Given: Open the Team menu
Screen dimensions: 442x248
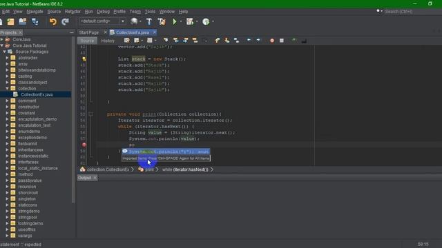Looking at the screenshot, I should click(135, 12).
